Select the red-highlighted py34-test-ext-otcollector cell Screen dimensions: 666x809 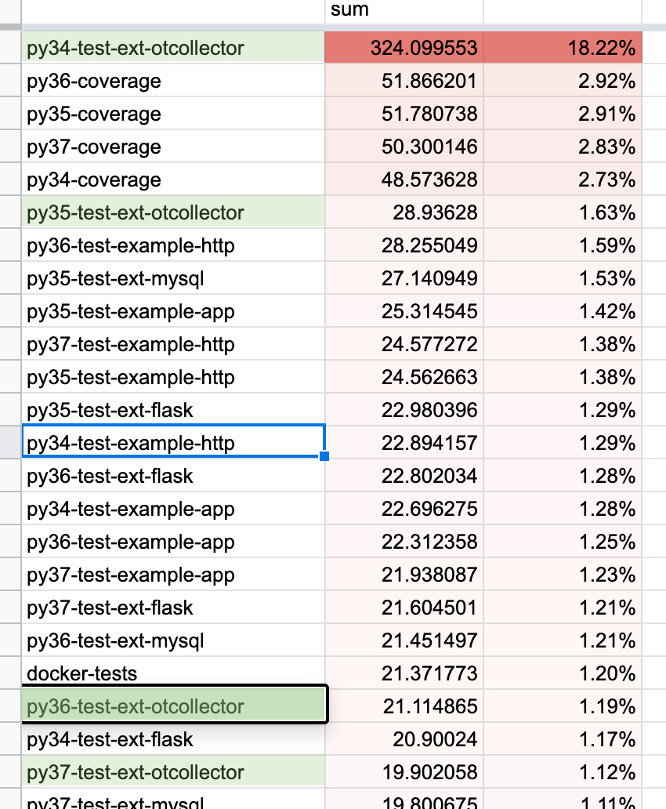coord(172,48)
